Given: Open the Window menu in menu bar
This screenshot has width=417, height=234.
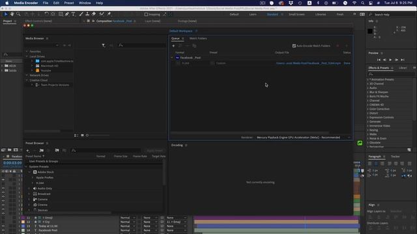Looking at the screenshot, I should pyautogui.click(x=85, y=3).
